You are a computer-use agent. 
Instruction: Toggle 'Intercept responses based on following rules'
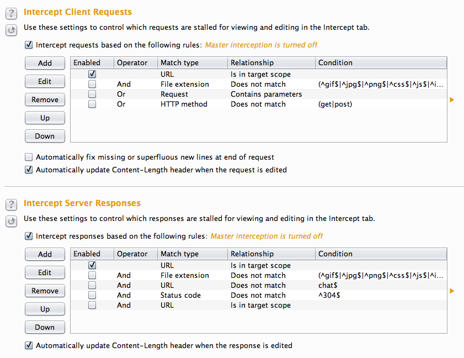(29, 236)
